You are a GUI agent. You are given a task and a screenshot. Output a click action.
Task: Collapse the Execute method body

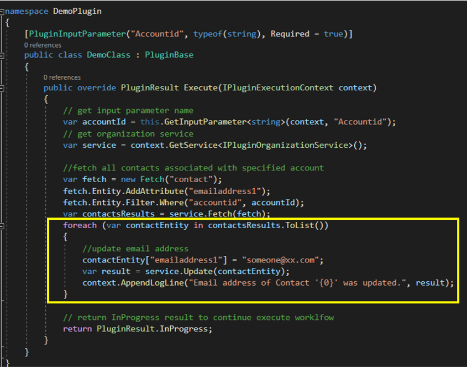coord(2,87)
